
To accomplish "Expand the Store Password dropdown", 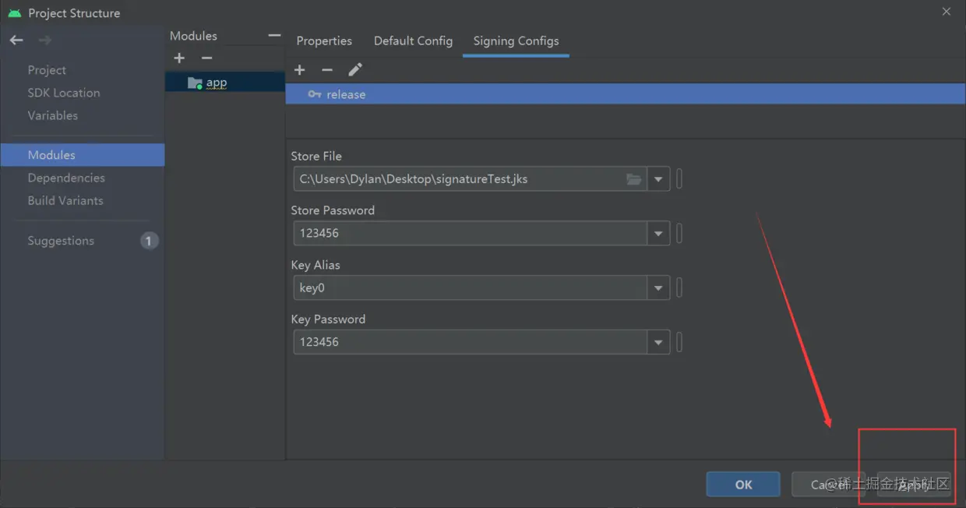I will click(658, 233).
